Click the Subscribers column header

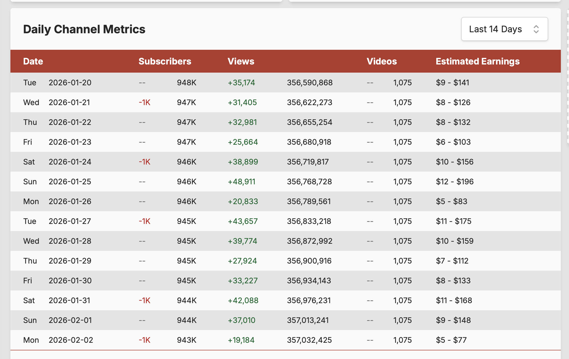pyautogui.click(x=165, y=61)
